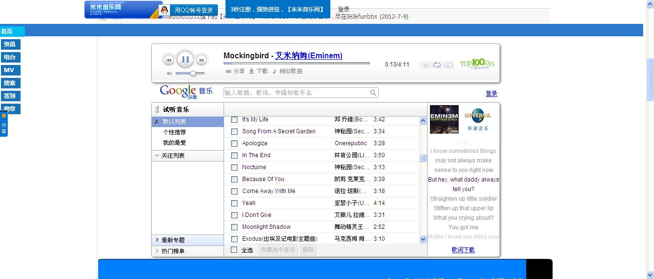Image resolution: width=654 pixels, height=279 pixels.
Task: Select the Nocturne checkbox
Action: 235,167
